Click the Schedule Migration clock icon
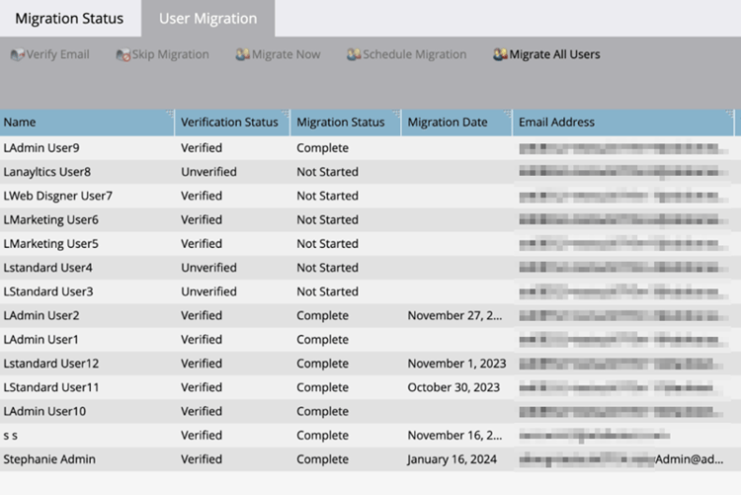Image resolution: width=741 pixels, height=495 pixels. tap(354, 55)
